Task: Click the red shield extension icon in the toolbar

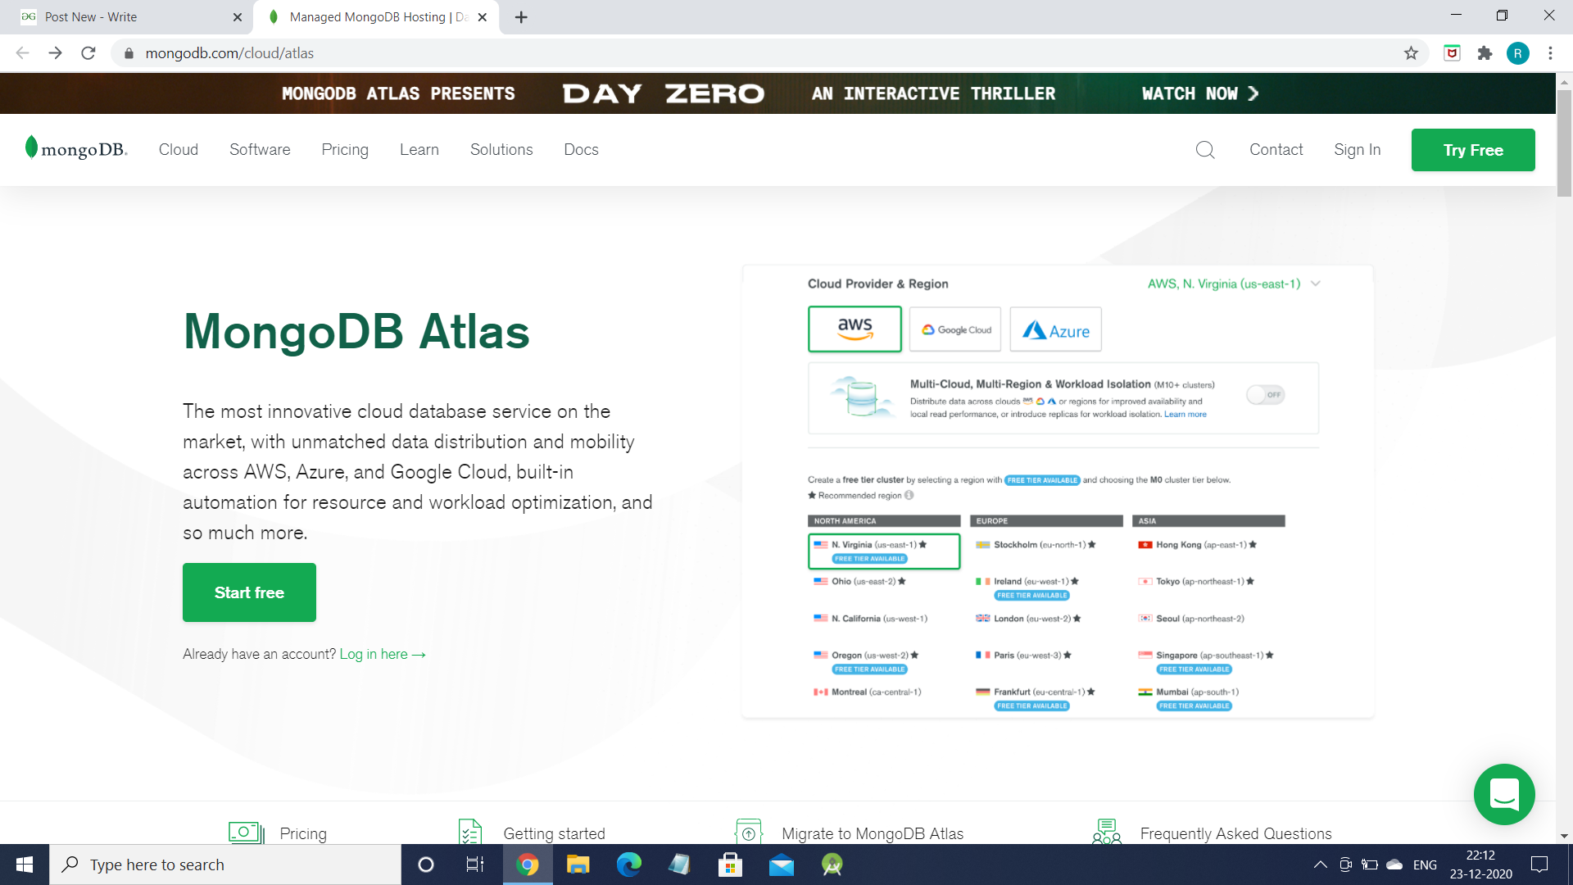Action: [1452, 53]
